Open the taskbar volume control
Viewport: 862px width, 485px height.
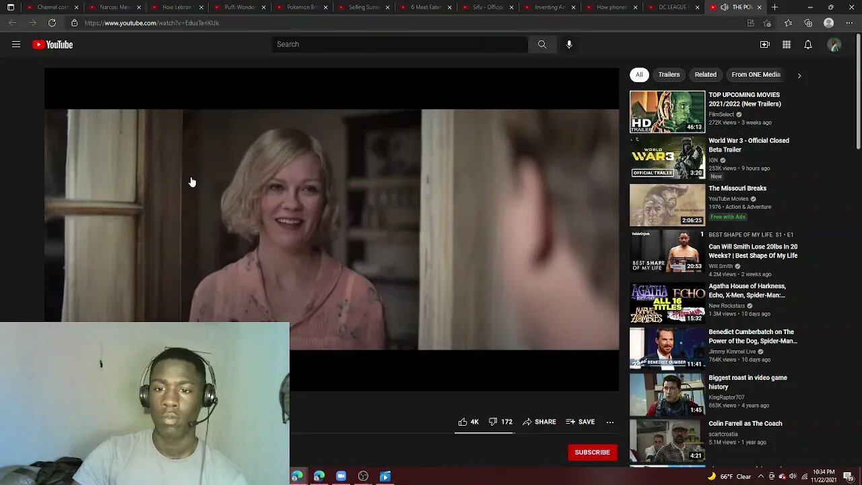tap(792, 477)
